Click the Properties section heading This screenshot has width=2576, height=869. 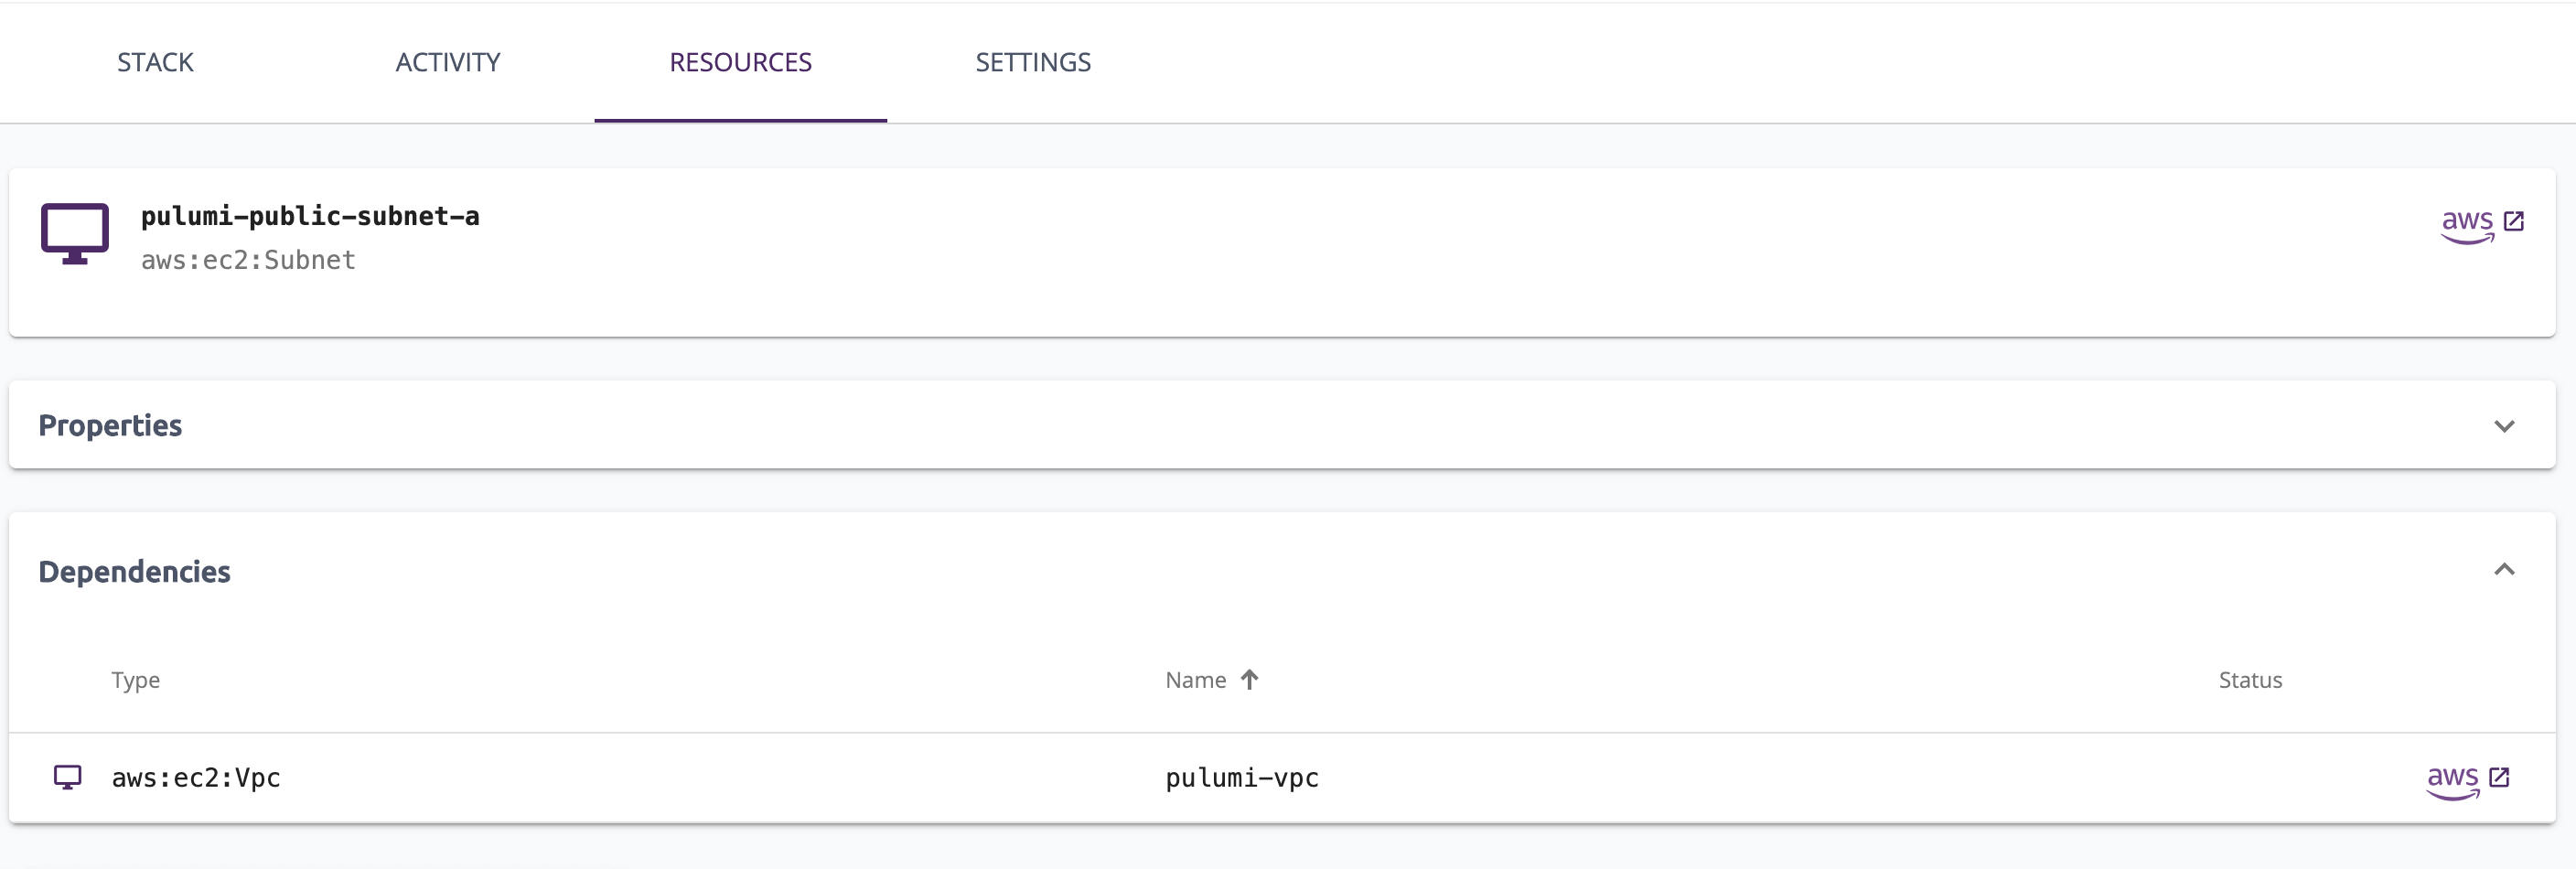(110, 425)
